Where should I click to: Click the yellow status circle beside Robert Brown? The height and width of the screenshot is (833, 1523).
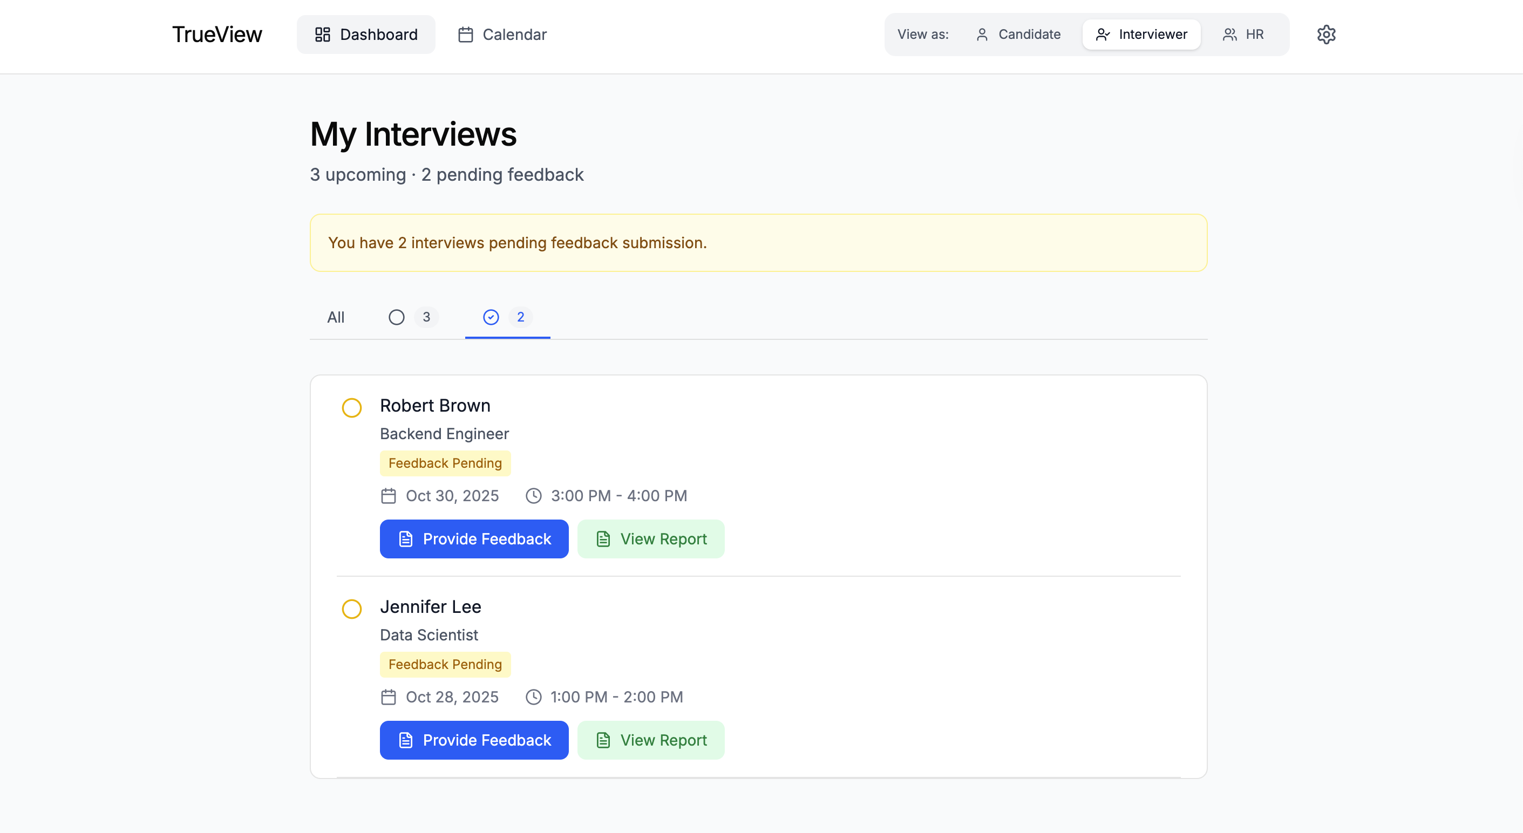pyautogui.click(x=352, y=407)
